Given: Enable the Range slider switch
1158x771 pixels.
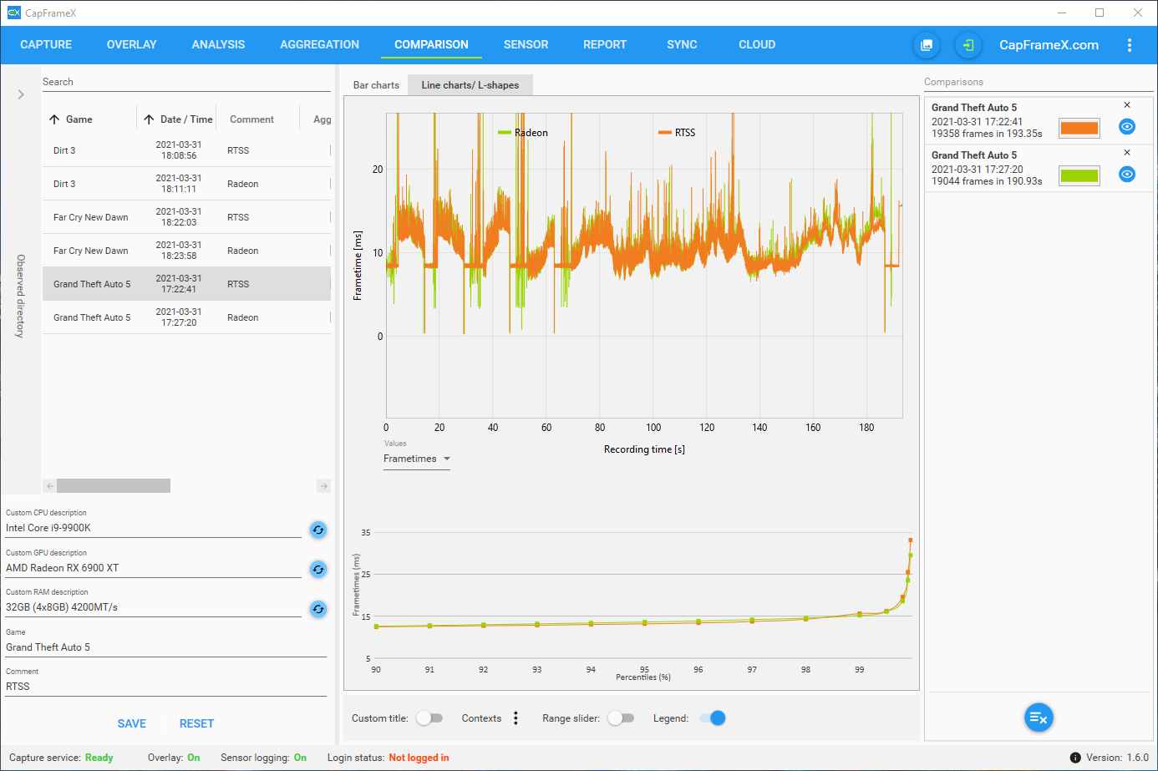Looking at the screenshot, I should point(621,718).
